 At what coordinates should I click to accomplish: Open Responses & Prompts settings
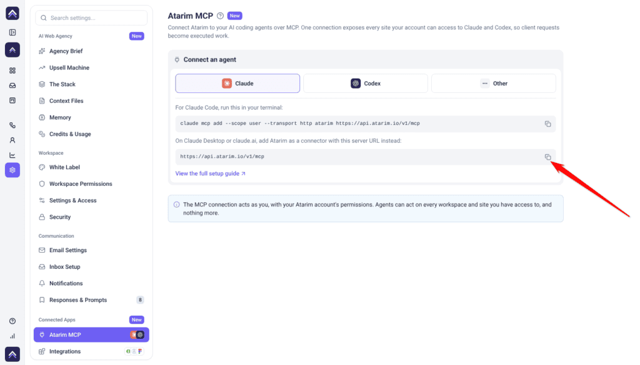click(x=91, y=300)
